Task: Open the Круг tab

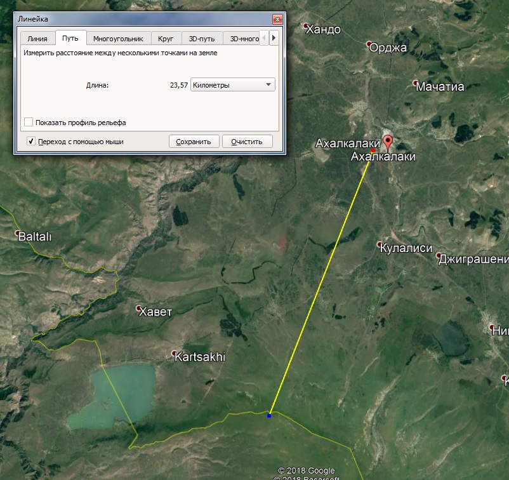Action: [x=166, y=39]
